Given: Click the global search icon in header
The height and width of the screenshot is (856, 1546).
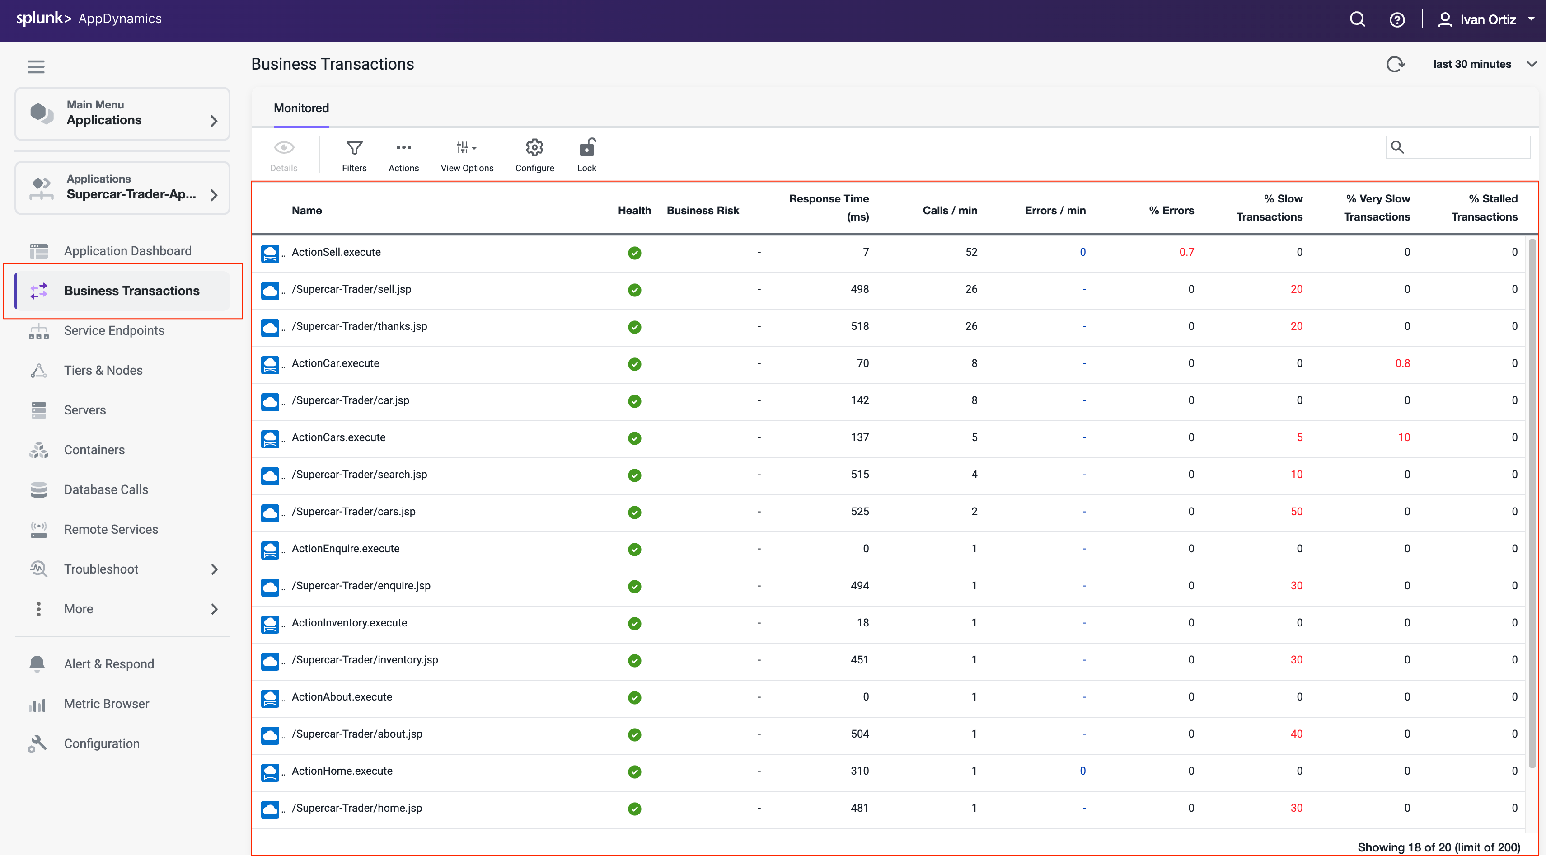Looking at the screenshot, I should point(1357,20).
